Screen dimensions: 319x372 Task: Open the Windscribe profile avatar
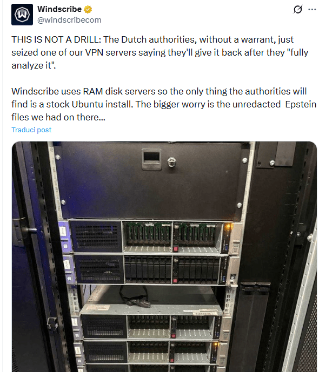22,15
